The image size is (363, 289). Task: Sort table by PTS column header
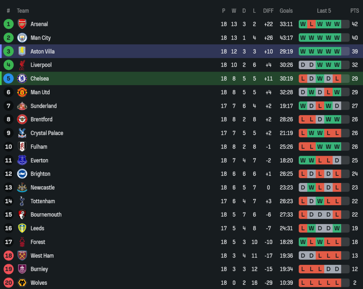pyautogui.click(x=354, y=11)
